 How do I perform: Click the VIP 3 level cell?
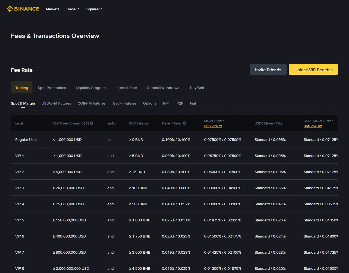20,188
